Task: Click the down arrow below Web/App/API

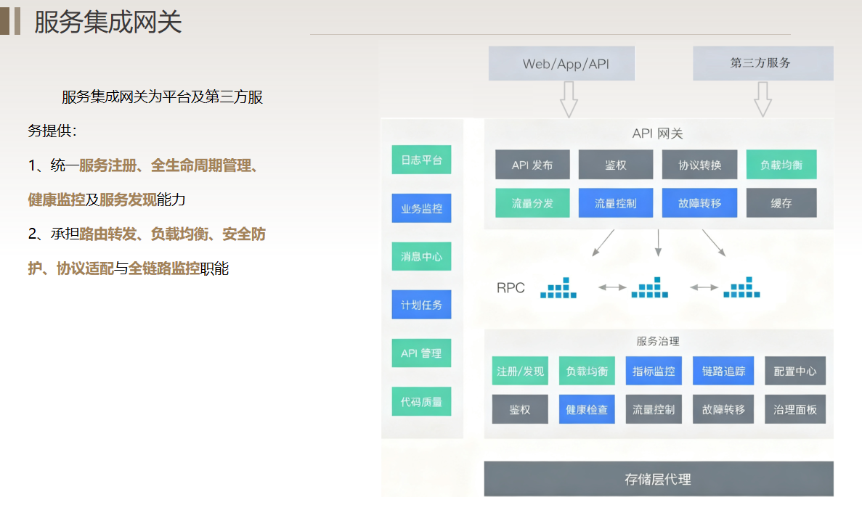Action: [x=569, y=99]
